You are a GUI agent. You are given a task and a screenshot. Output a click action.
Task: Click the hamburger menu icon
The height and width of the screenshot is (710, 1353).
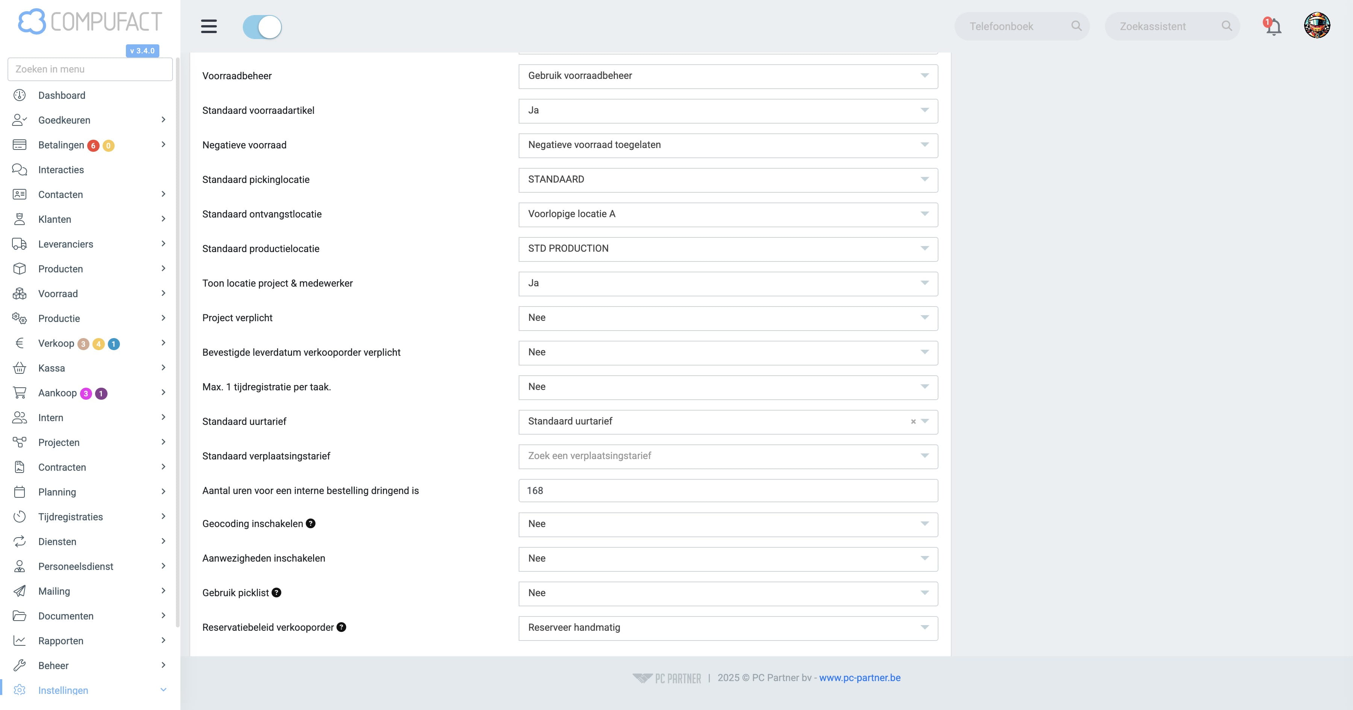click(x=209, y=26)
